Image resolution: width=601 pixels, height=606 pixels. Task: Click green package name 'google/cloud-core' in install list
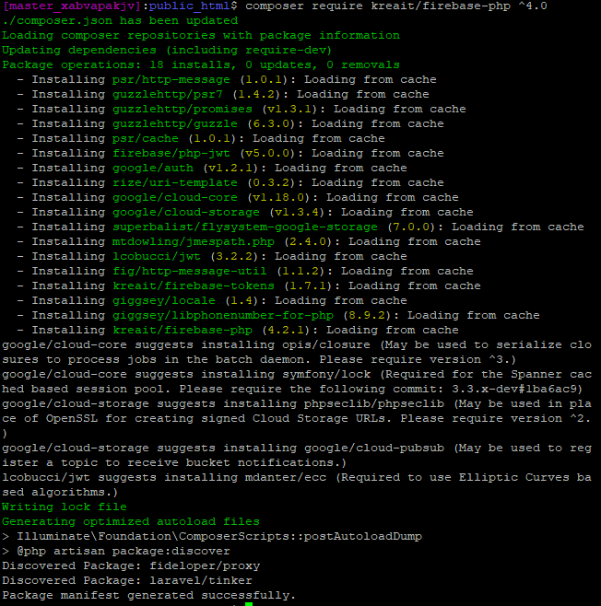tap(175, 197)
